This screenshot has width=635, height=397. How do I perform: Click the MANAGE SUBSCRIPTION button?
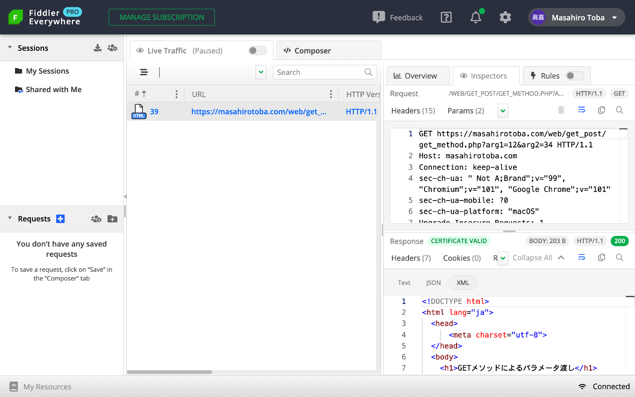[162, 17]
